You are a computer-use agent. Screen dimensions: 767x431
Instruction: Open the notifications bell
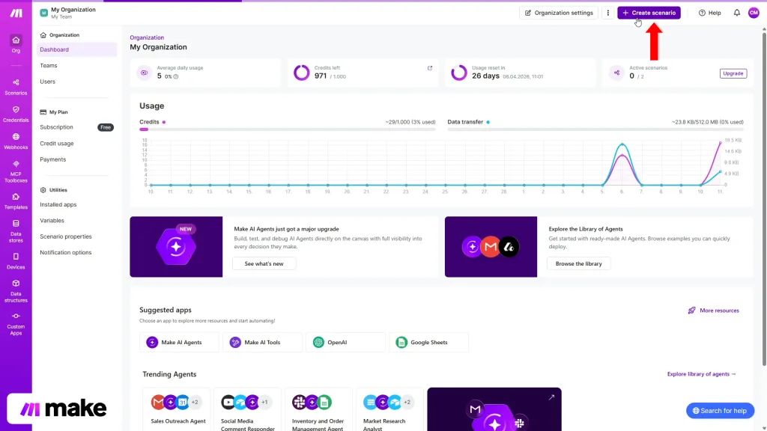pos(737,13)
